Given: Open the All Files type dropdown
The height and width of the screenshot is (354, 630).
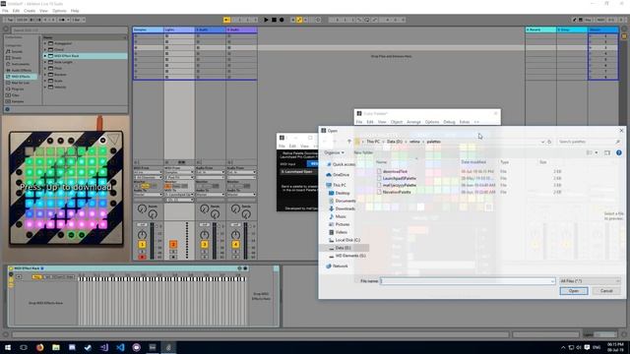Looking at the screenshot, I should click(x=590, y=281).
